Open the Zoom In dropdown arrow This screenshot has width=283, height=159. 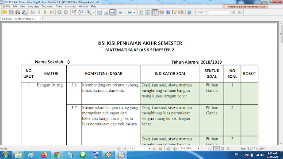pyautogui.click(x=134, y=12)
